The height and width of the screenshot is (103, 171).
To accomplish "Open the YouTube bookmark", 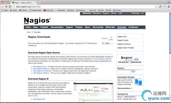I will click(48, 10).
